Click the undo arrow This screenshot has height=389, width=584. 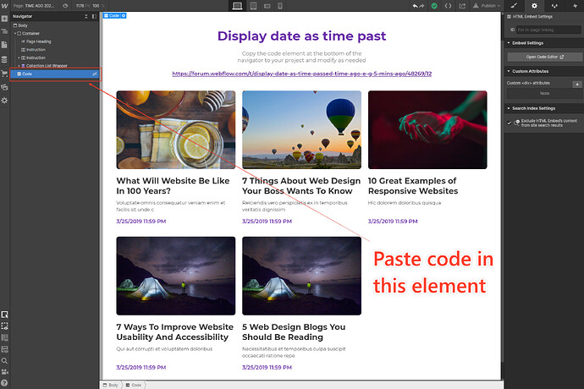416,6
